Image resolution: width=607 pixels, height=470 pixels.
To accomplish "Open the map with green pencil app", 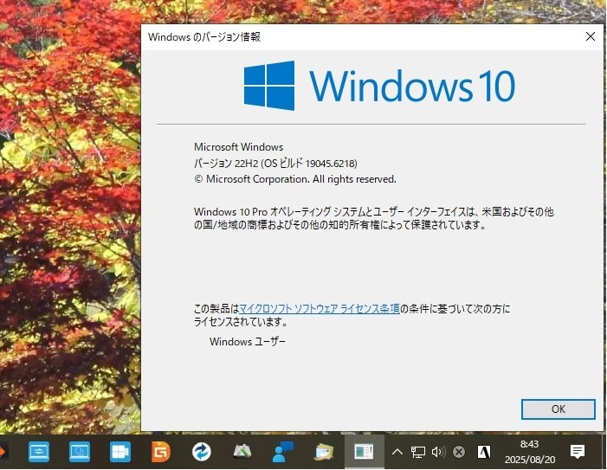I will (x=242, y=452).
